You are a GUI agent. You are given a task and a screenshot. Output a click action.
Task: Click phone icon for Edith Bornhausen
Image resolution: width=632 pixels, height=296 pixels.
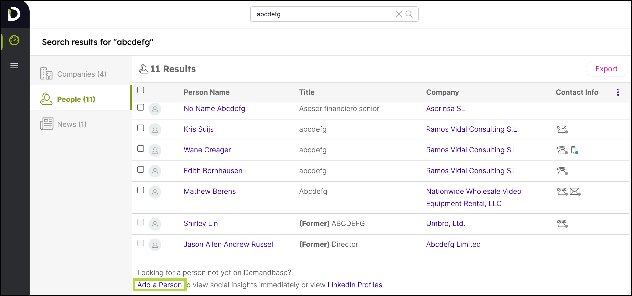[x=562, y=171]
